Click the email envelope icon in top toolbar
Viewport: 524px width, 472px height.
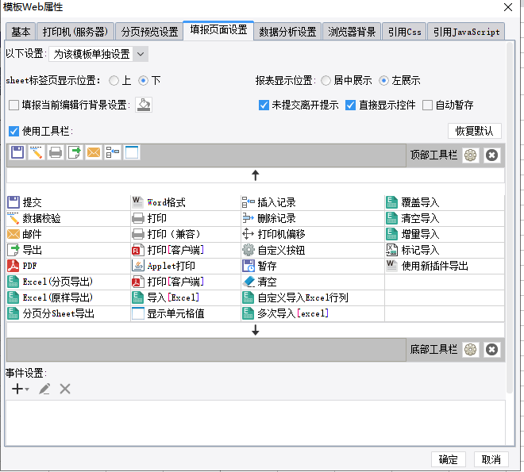pos(94,152)
